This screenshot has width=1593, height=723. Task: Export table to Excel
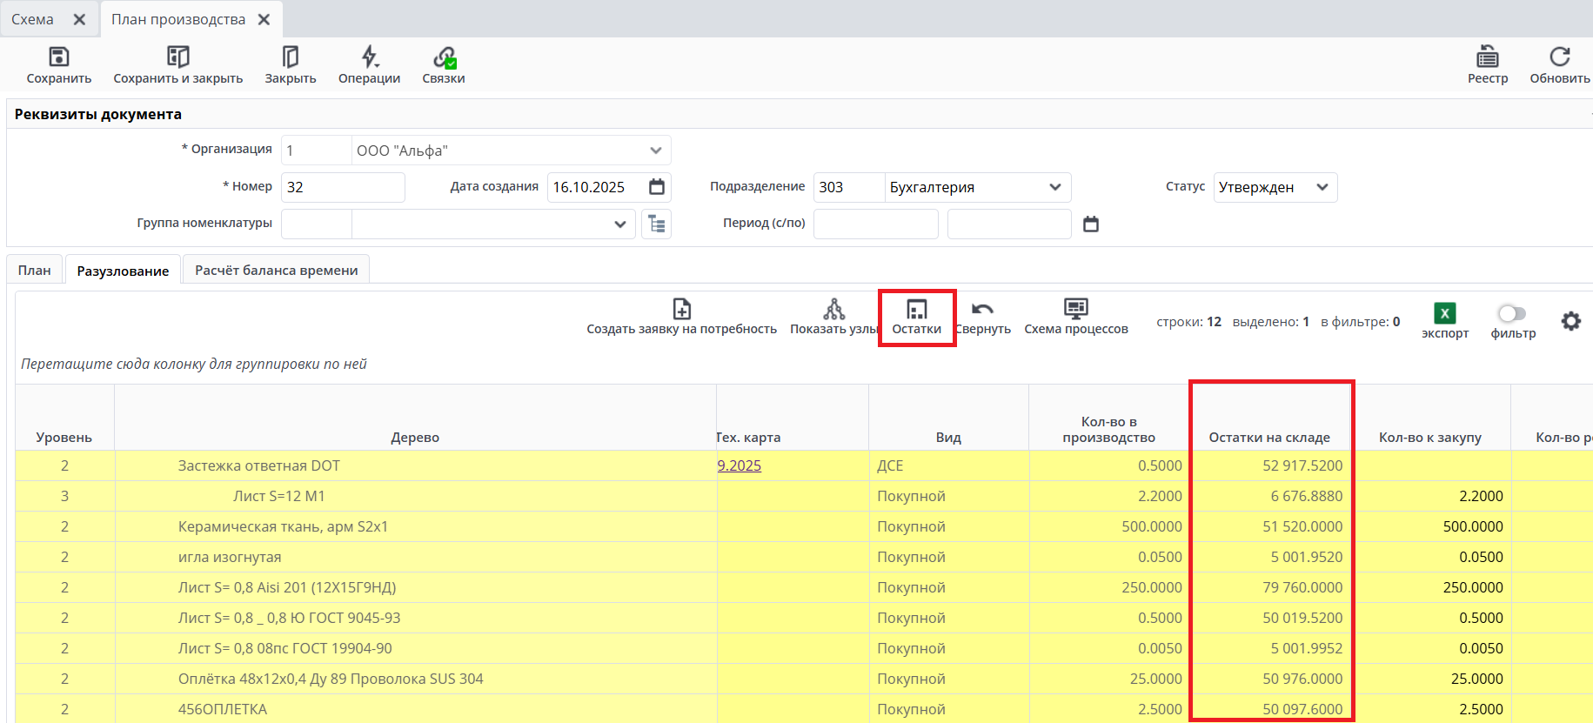click(1444, 314)
